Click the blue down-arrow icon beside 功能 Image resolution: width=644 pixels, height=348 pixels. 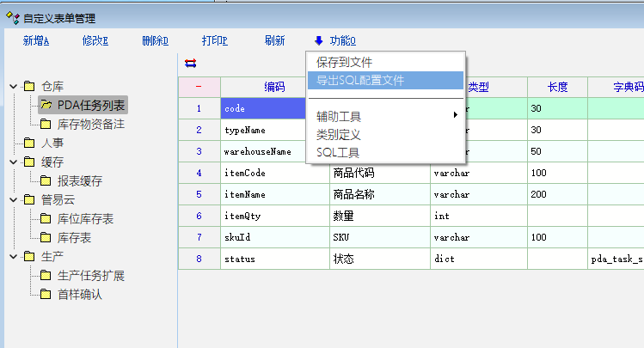click(319, 40)
